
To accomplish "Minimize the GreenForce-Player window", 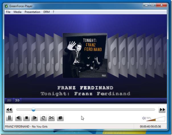I will coord(146,5).
